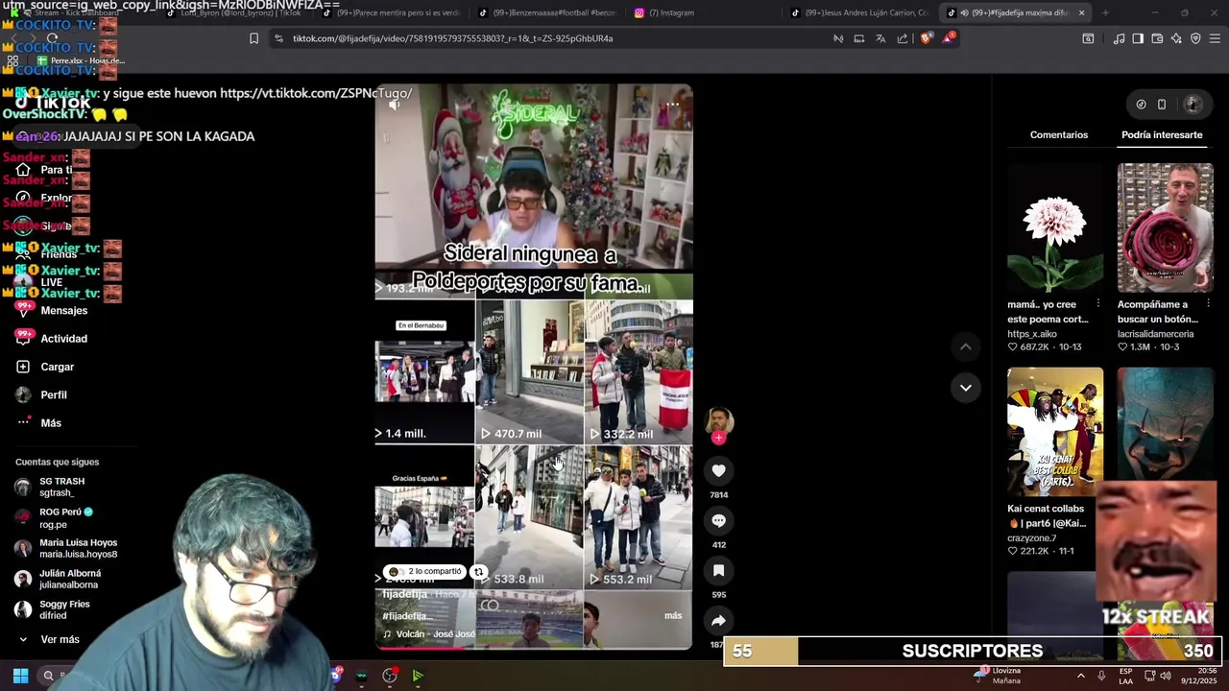Toggle the browser sidebar panel icon
The image size is (1229, 691).
click(x=1138, y=38)
